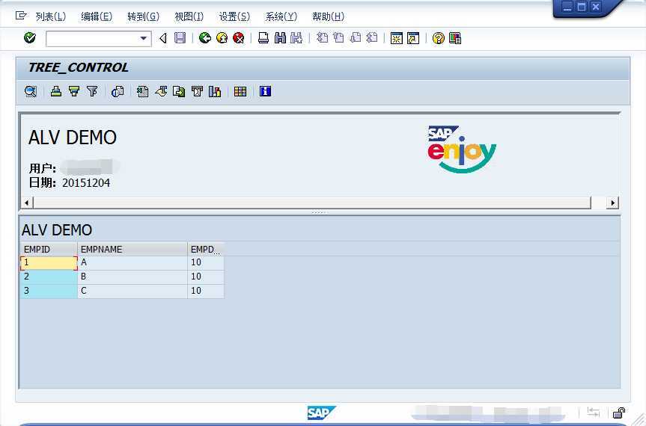This screenshot has width=646, height=426.
Task: Select EMPID cell with value 3
Action: coord(49,291)
